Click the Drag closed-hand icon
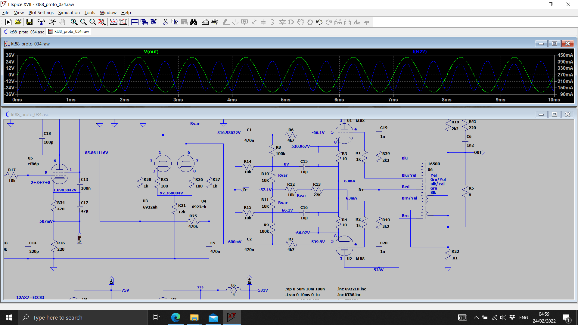Viewport: 578px width, 325px height. click(310, 22)
